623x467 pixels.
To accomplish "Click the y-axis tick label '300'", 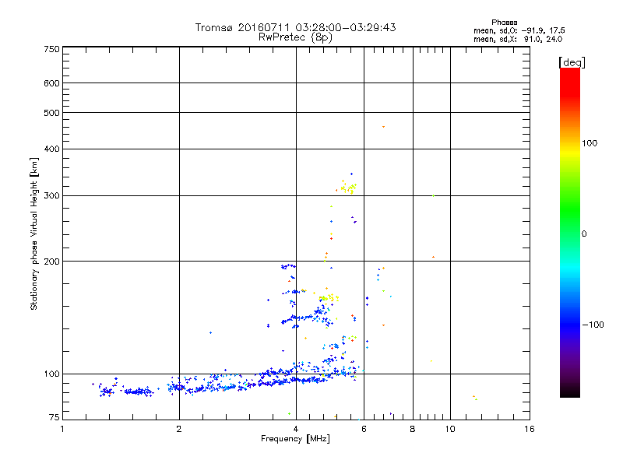I will 51,196.
